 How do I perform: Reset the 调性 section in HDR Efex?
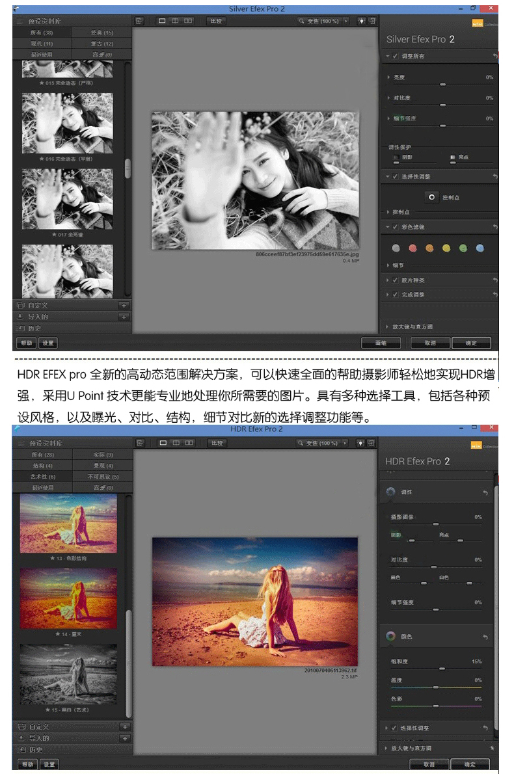click(485, 492)
